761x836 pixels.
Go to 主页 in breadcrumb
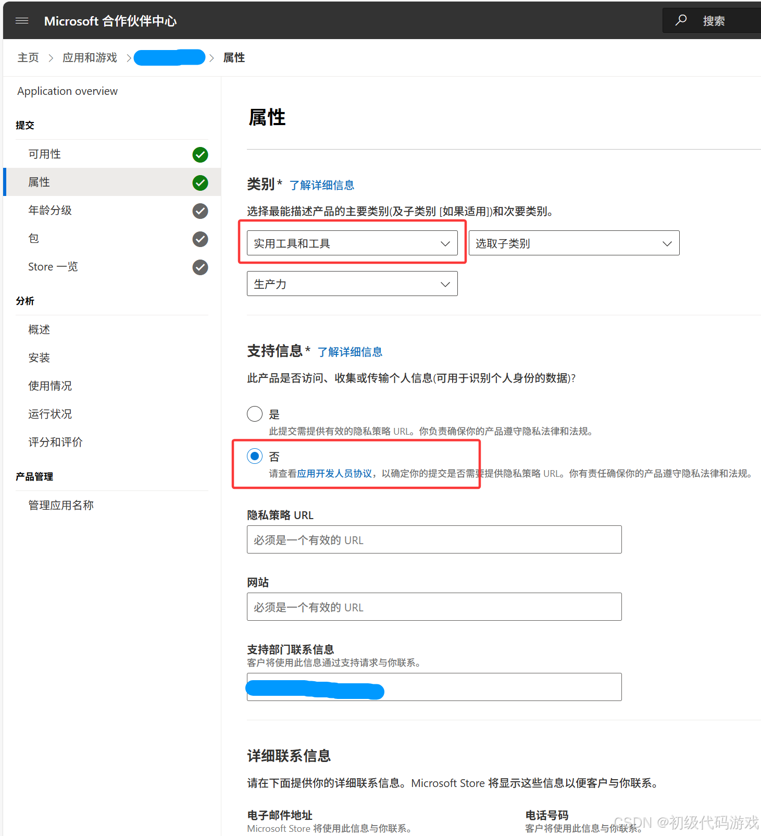tap(28, 57)
